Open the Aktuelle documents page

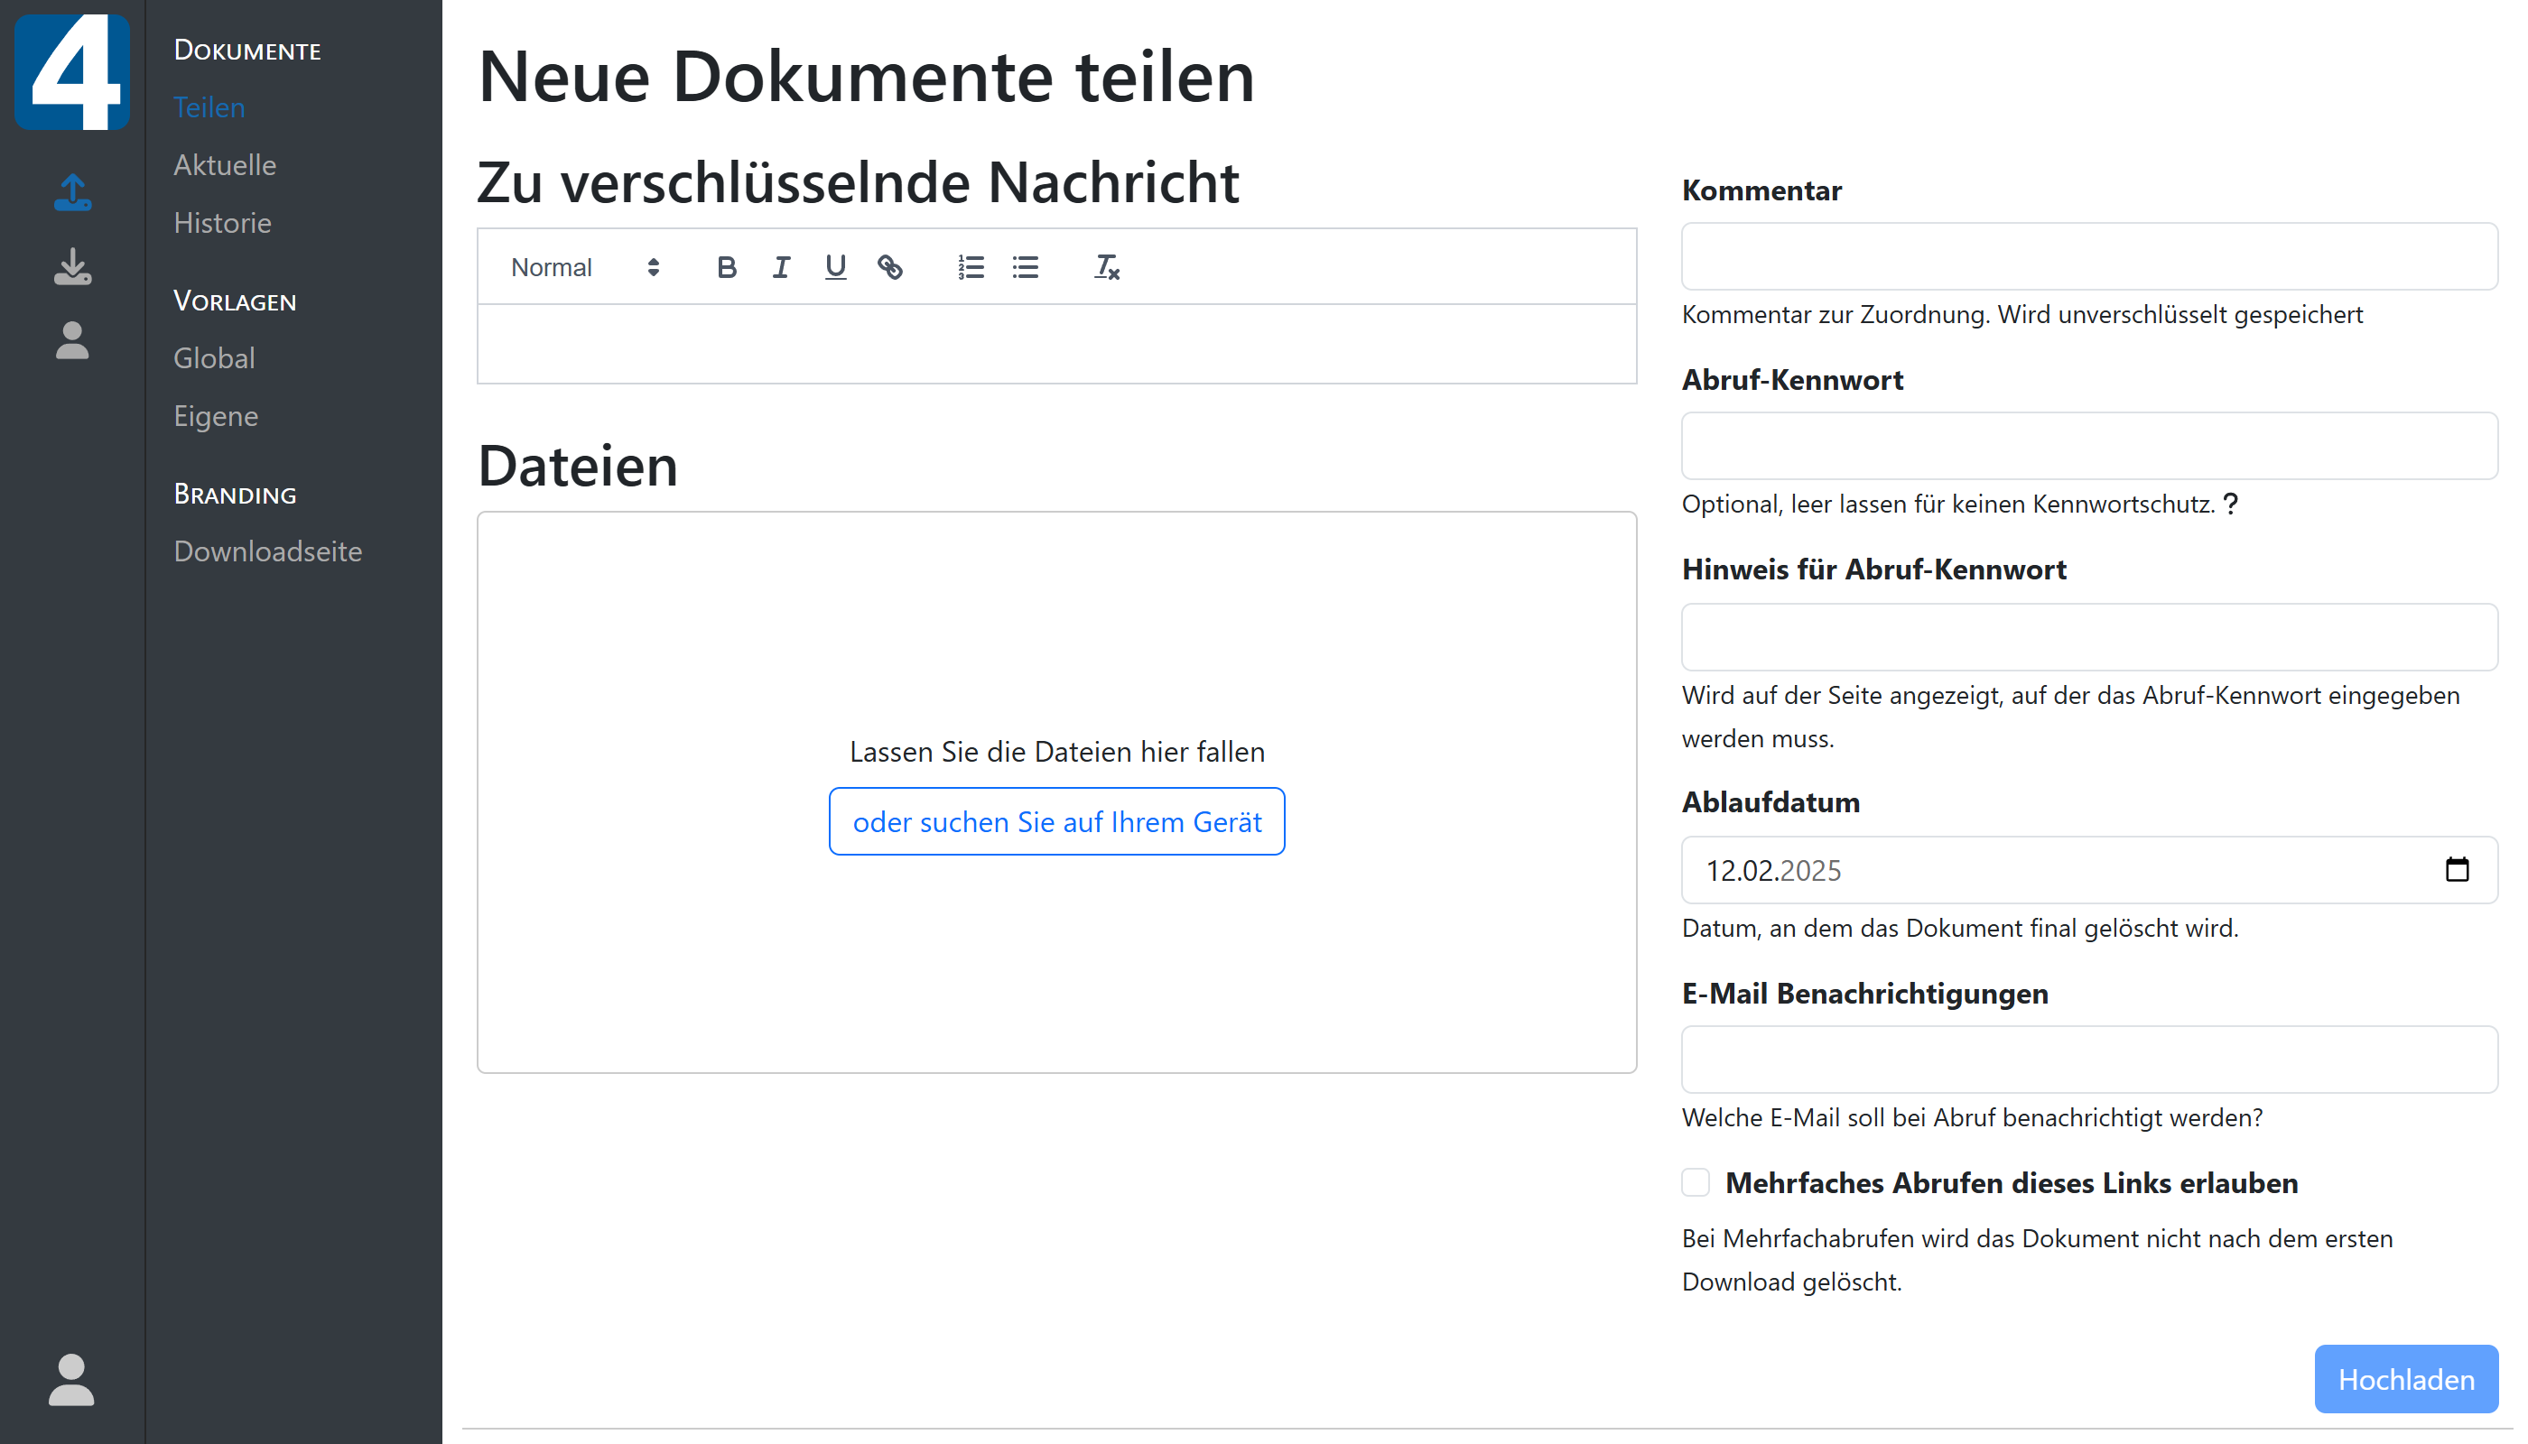click(225, 164)
